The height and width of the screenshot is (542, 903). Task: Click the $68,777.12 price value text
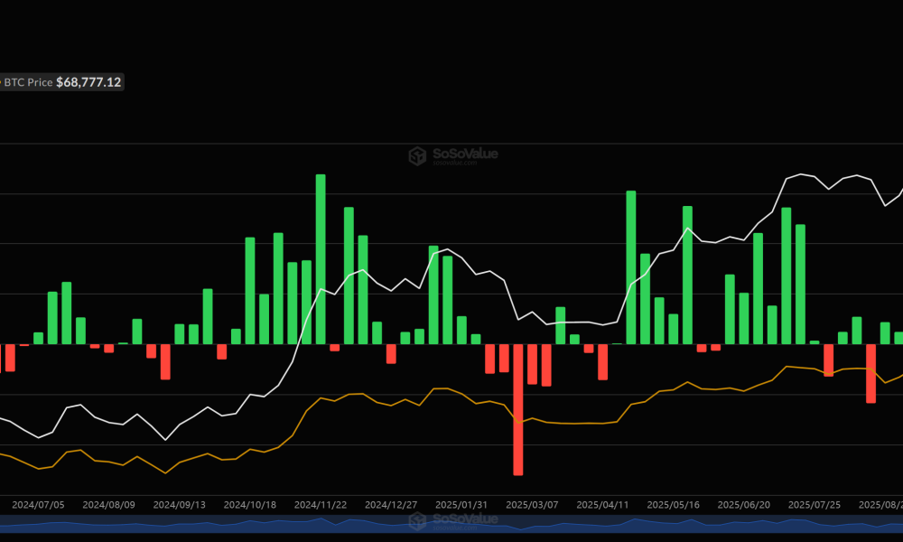tap(88, 82)
